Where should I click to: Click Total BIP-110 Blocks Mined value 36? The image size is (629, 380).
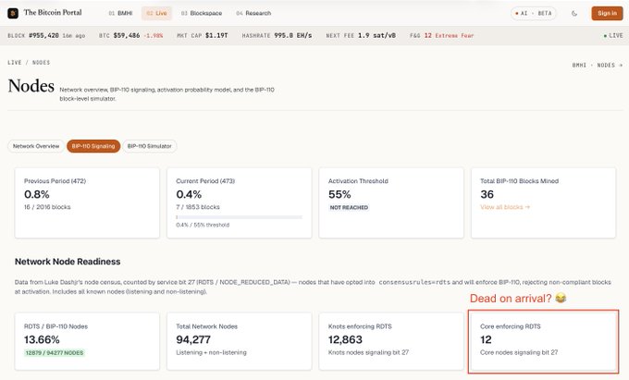point(487,194)
